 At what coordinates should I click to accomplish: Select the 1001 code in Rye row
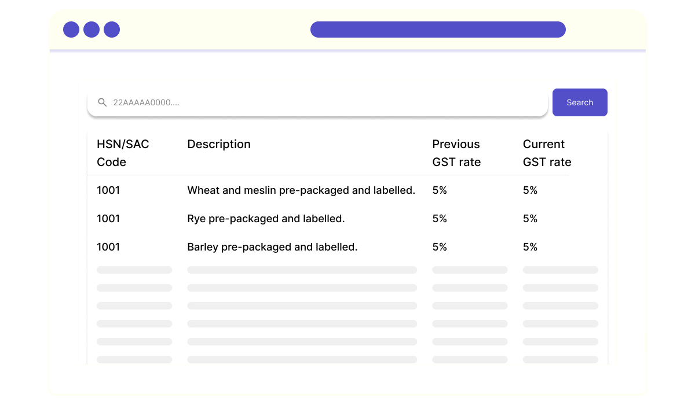point(108,219)
